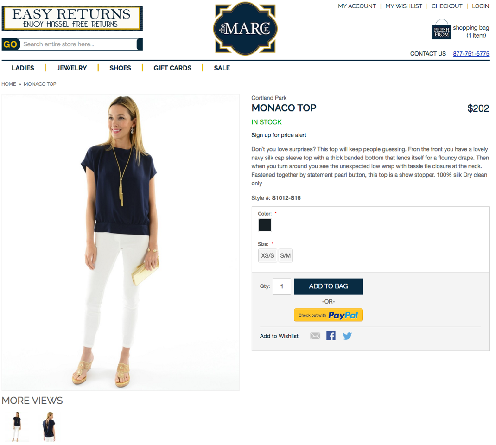
Task: Open the shopping bag icon
Action: (x=442, y=29)
